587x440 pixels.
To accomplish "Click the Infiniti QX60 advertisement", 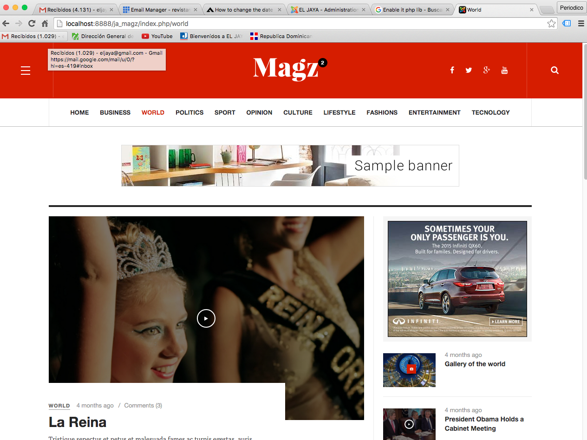I will 457,278.
